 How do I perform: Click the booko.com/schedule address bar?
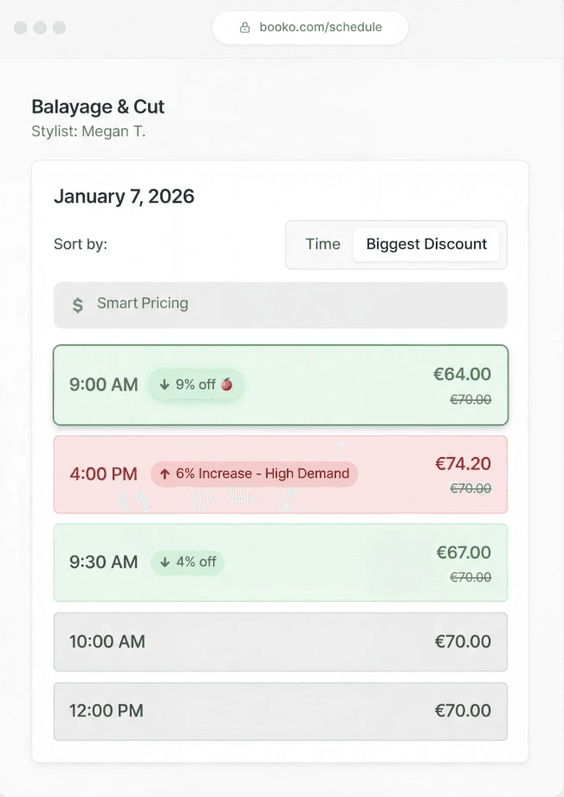point(310,27)
